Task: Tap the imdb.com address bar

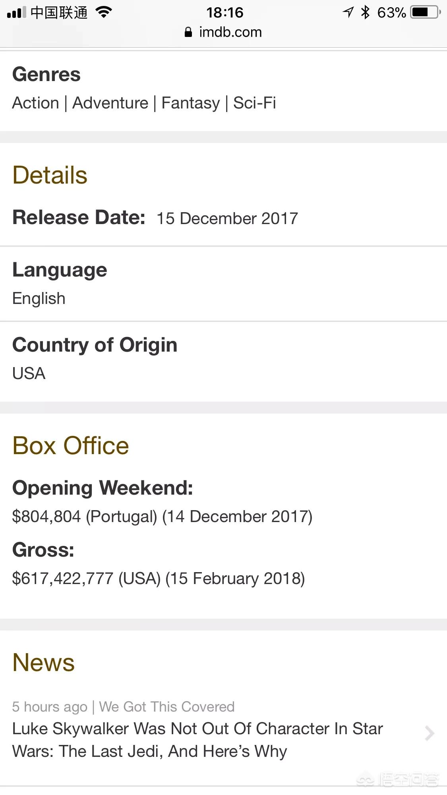Action: click(x=230, y=32)
